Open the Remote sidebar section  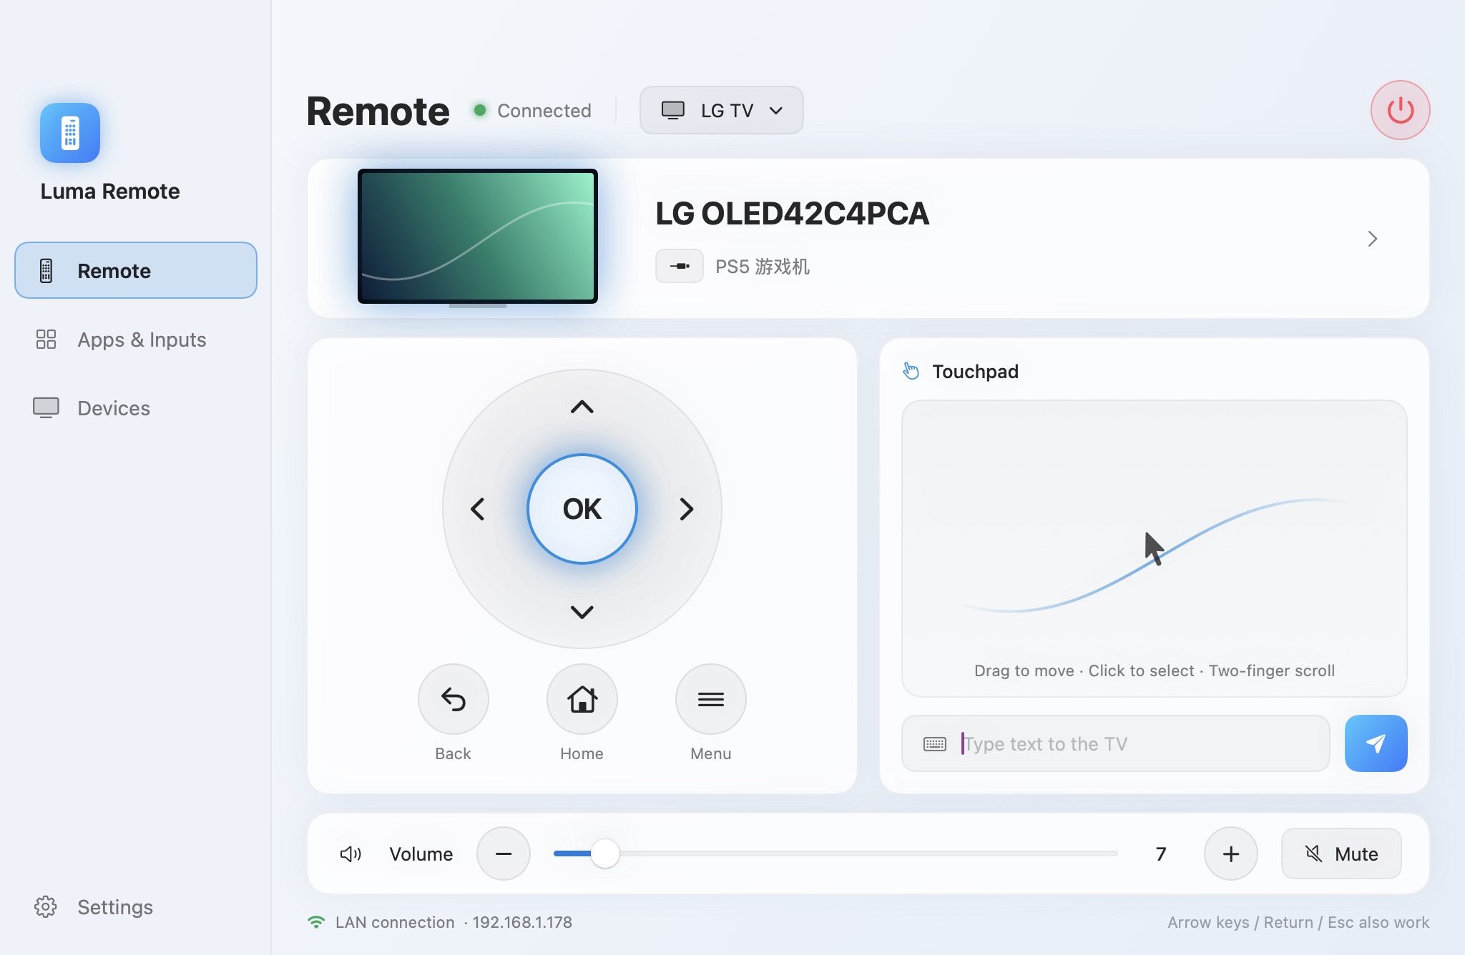pos(136,270)
